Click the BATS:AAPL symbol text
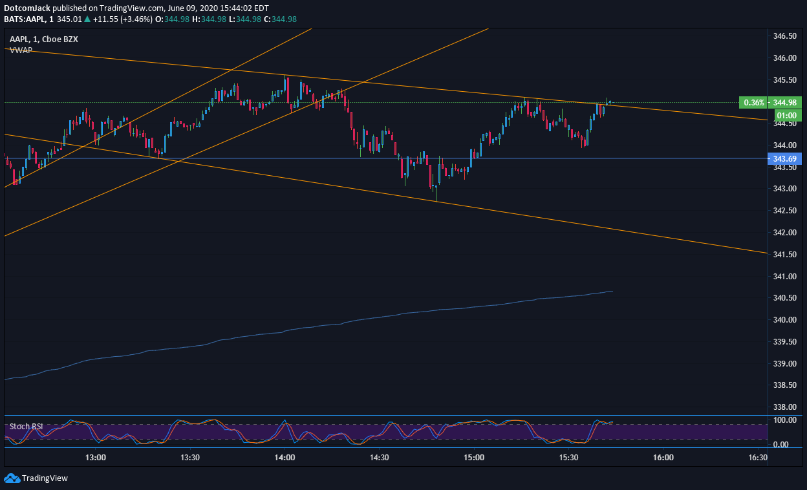807x490 pixels. [x=25, y=19]
